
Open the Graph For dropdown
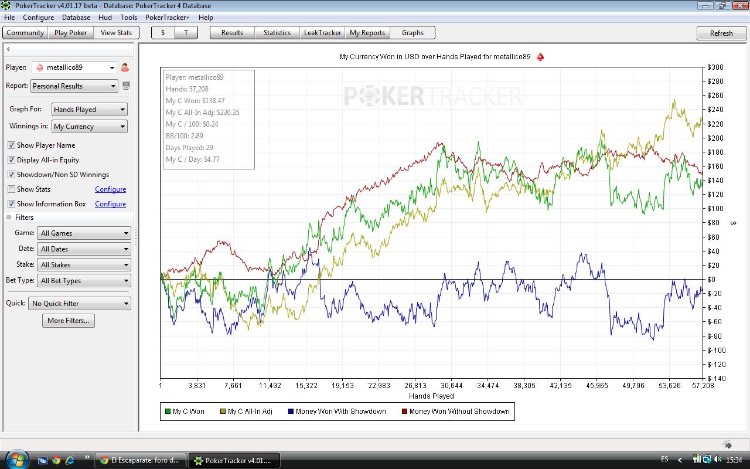(90, 110)
